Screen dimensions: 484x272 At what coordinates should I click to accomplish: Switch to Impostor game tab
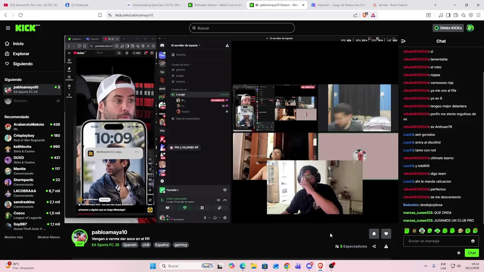pos(338,5)
